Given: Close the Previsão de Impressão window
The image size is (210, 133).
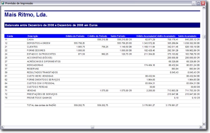Looking at the screenshot, I should [x=203, y=3].
